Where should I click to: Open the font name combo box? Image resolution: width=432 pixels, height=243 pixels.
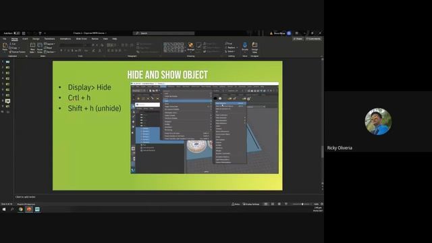click(72, 45)
